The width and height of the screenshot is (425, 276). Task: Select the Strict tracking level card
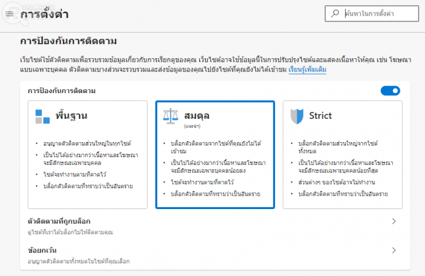(x=343, y=155)
